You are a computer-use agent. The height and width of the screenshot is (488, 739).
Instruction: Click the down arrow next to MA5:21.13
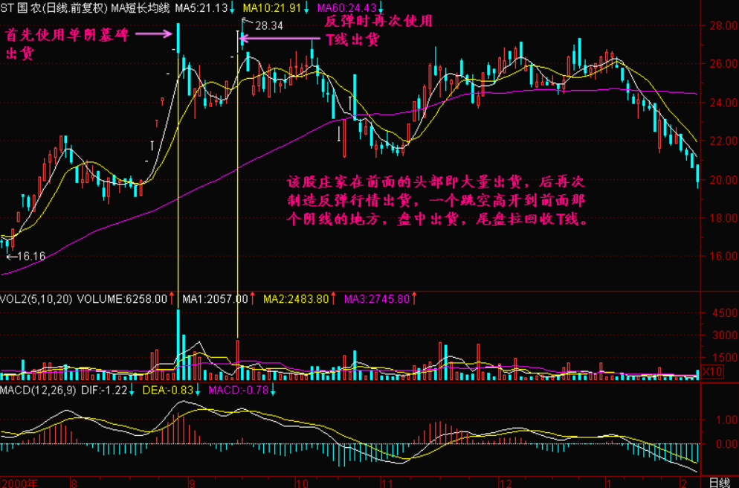[233, 7]
